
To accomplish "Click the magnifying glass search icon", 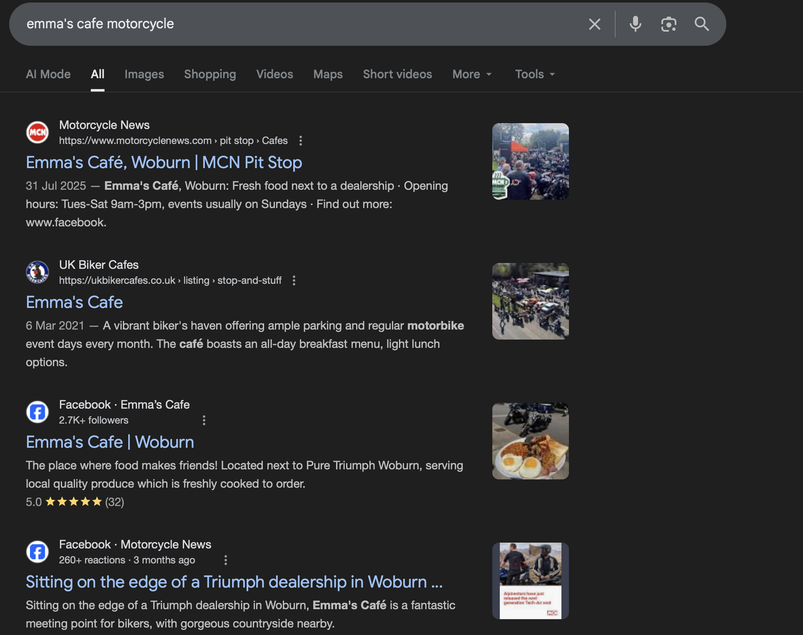I will point(702,24).
